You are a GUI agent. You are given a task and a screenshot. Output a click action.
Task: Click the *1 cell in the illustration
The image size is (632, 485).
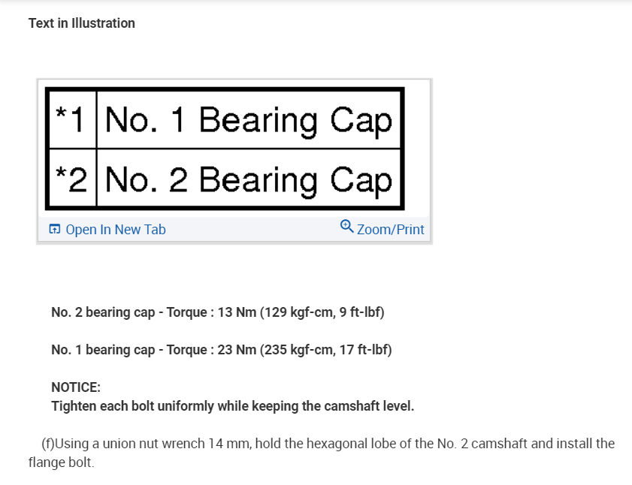(73, 119)
